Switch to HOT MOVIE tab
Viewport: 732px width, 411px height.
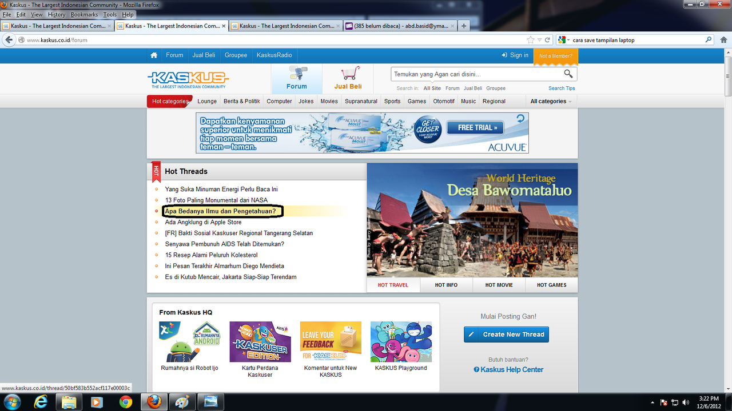click(x=499, y=285)
